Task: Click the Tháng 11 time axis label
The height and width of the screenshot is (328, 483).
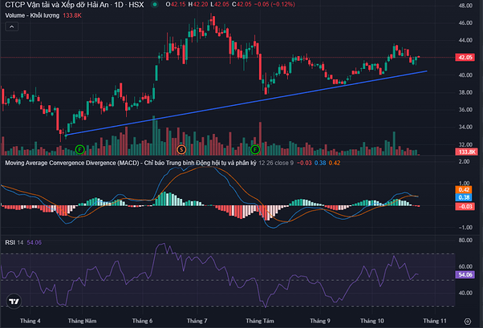Action: click(435, 321)
